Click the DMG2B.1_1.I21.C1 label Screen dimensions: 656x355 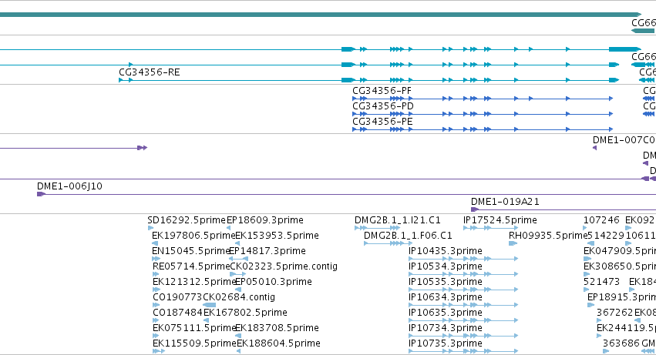[x=398, y=220]
